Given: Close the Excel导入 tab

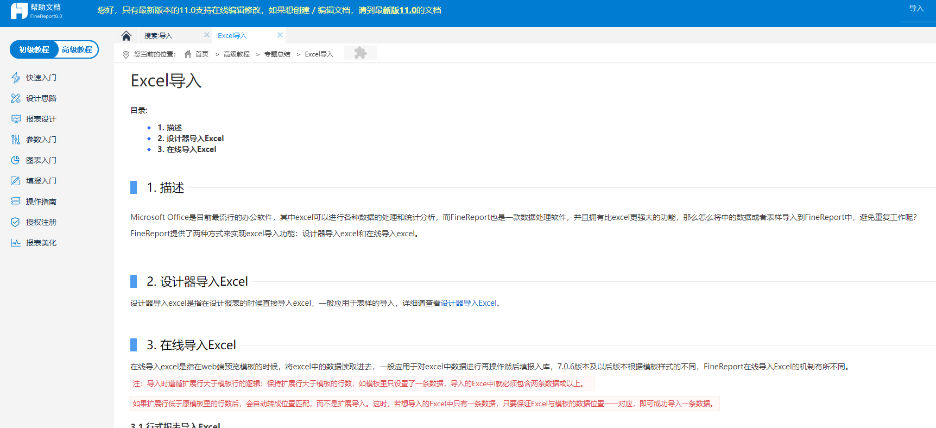Looking at the screenshot, I should click(280, 35).
